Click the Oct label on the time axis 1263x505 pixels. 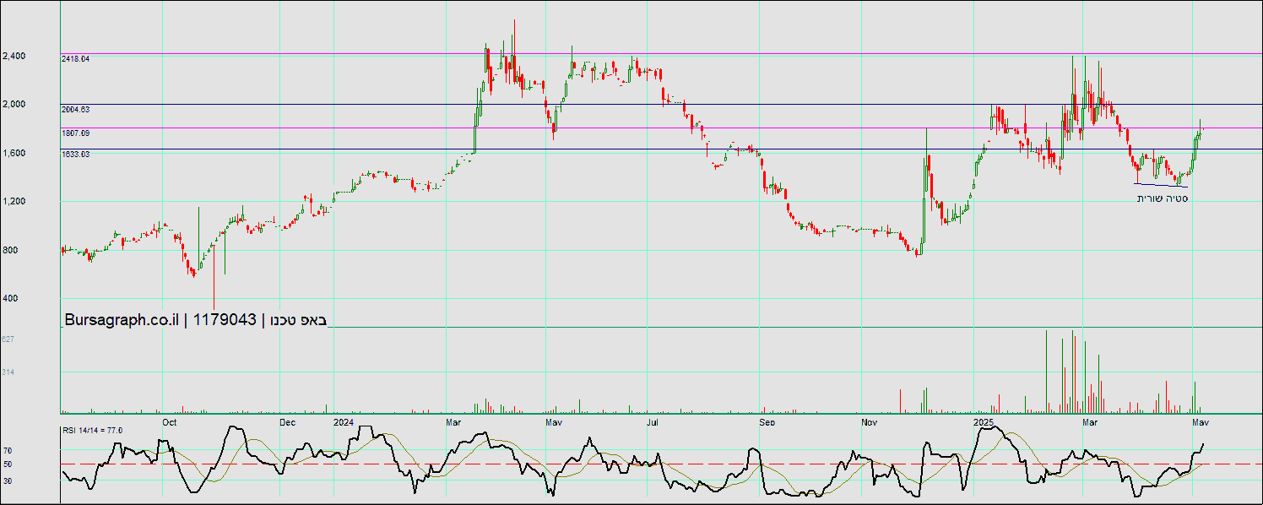point(169,421)
